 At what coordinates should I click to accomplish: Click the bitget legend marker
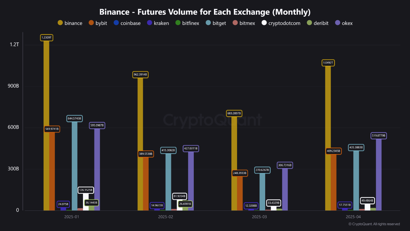208,23
